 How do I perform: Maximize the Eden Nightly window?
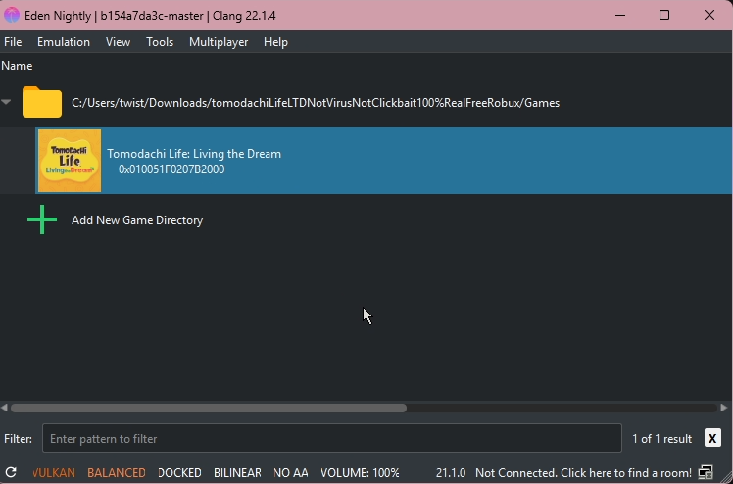(x=664, y=15)
